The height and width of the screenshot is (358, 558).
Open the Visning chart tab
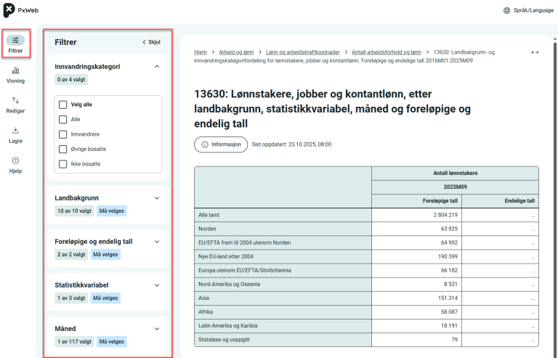16,75
